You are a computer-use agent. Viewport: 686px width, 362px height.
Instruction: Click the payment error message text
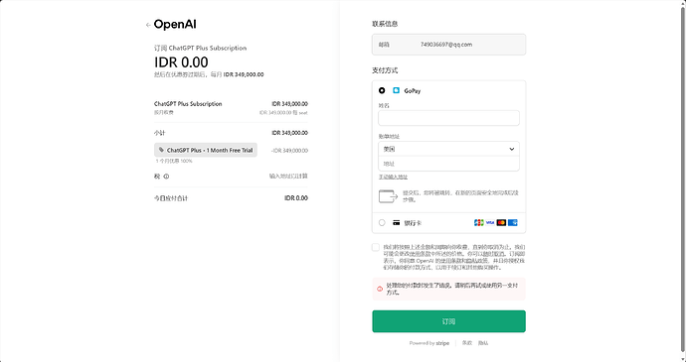(x=452, y=289)
